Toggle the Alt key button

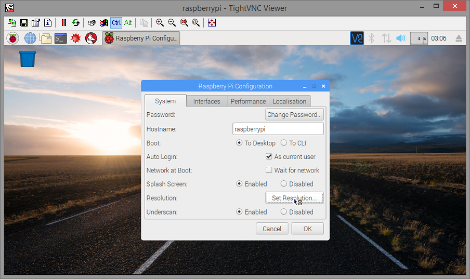pyautogui.click(x=128, y=23)
